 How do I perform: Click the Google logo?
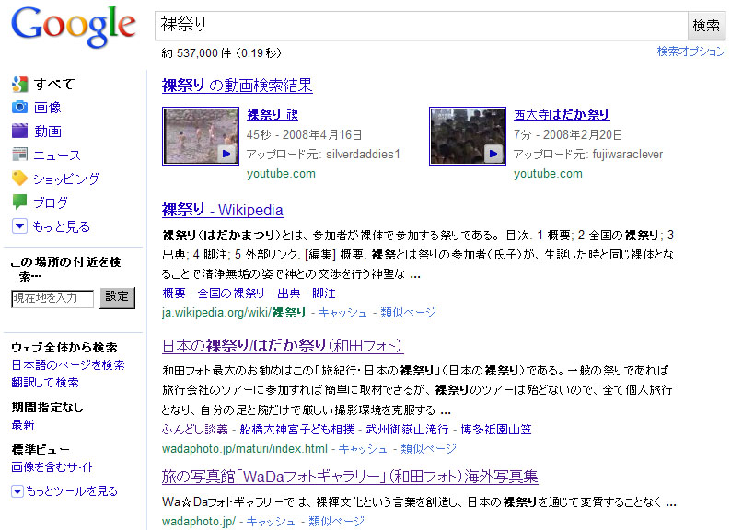coord(74,27)
